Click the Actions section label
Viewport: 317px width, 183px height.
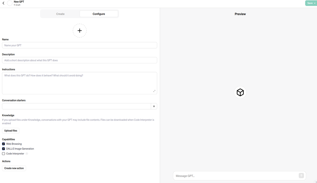(6, 161)
